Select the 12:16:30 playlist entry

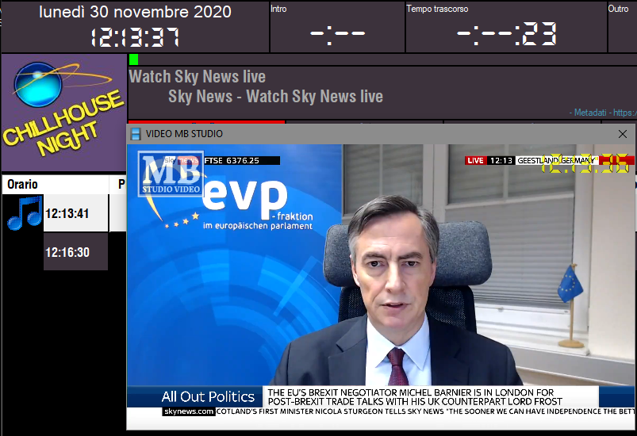tap(75, 252)
